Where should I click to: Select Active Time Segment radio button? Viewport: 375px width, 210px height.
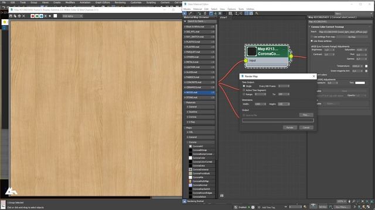(244, 90)
